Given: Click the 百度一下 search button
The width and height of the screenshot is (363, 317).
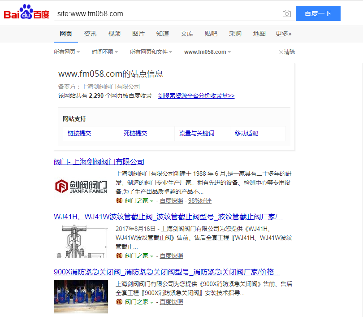Looking at the screenshot, I should [318, 13].
